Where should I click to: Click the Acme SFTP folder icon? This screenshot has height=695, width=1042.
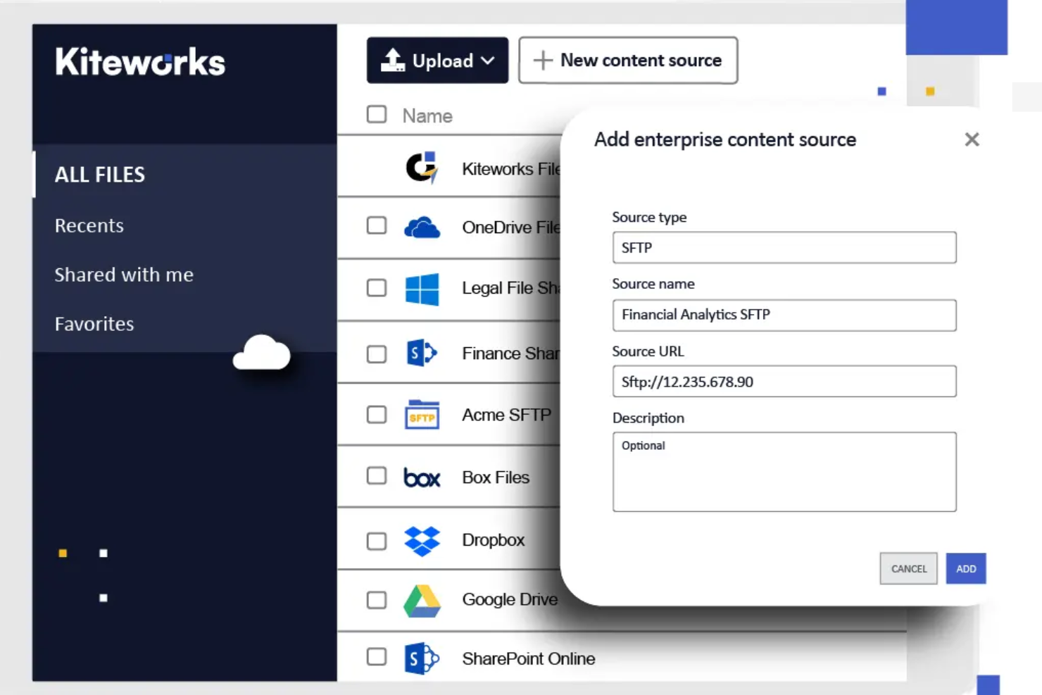coord(422,415)
